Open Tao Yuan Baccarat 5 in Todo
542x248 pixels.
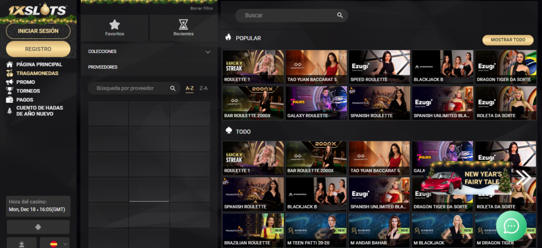pos(379,158)
